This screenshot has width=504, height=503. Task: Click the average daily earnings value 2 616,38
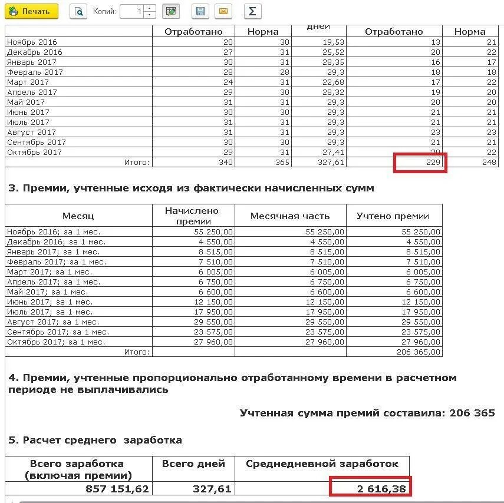322,488
